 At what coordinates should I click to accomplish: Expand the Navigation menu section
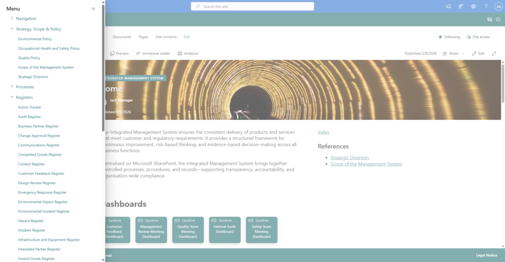[x=12, y=19]
